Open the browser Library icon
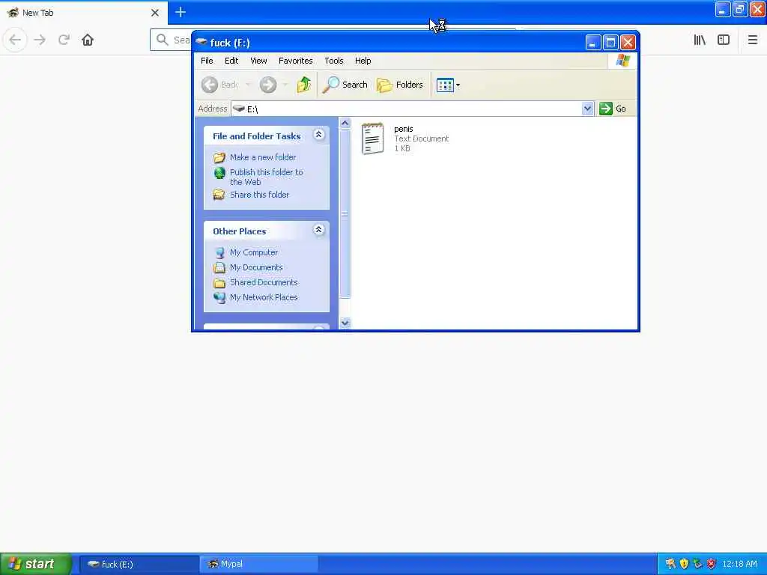Viewport: 767px width, 575px height. [x=700, y=40]
